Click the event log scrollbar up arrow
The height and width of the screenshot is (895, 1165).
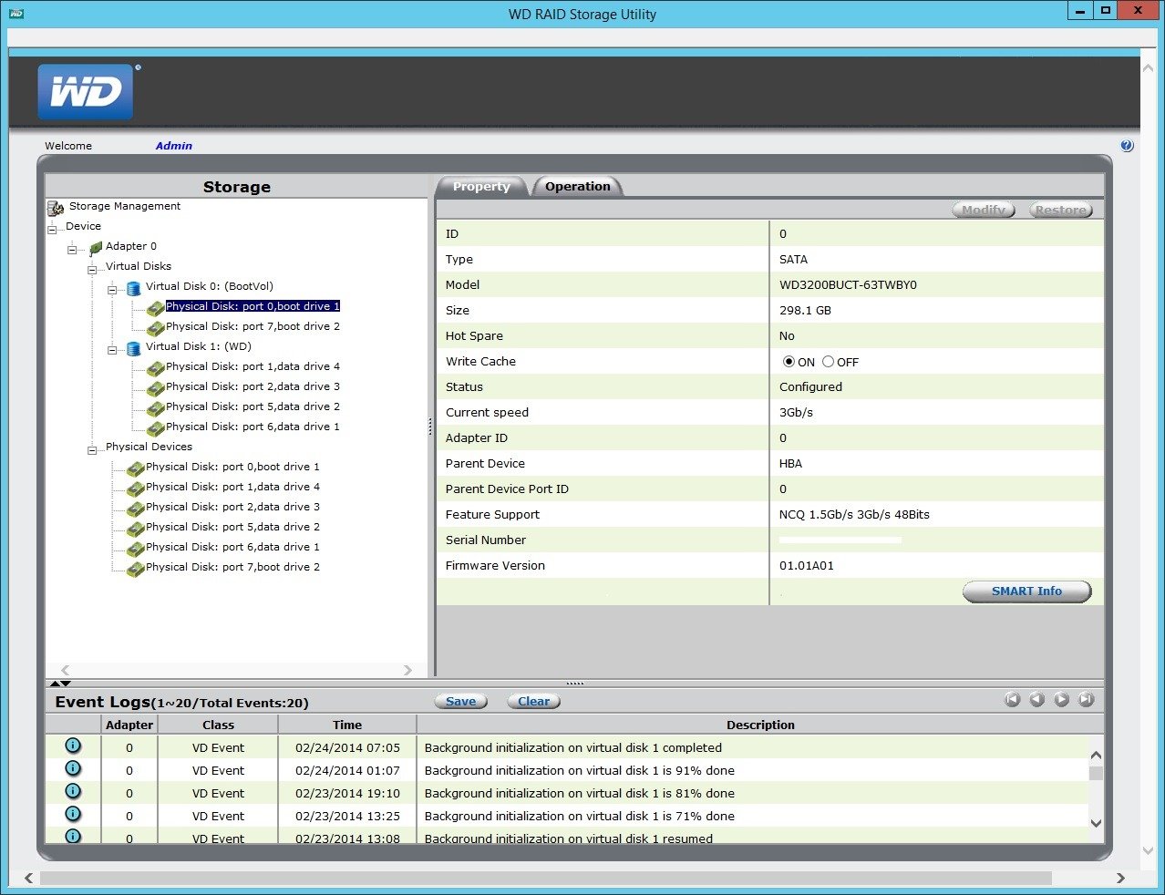[x=1096, y=756]
